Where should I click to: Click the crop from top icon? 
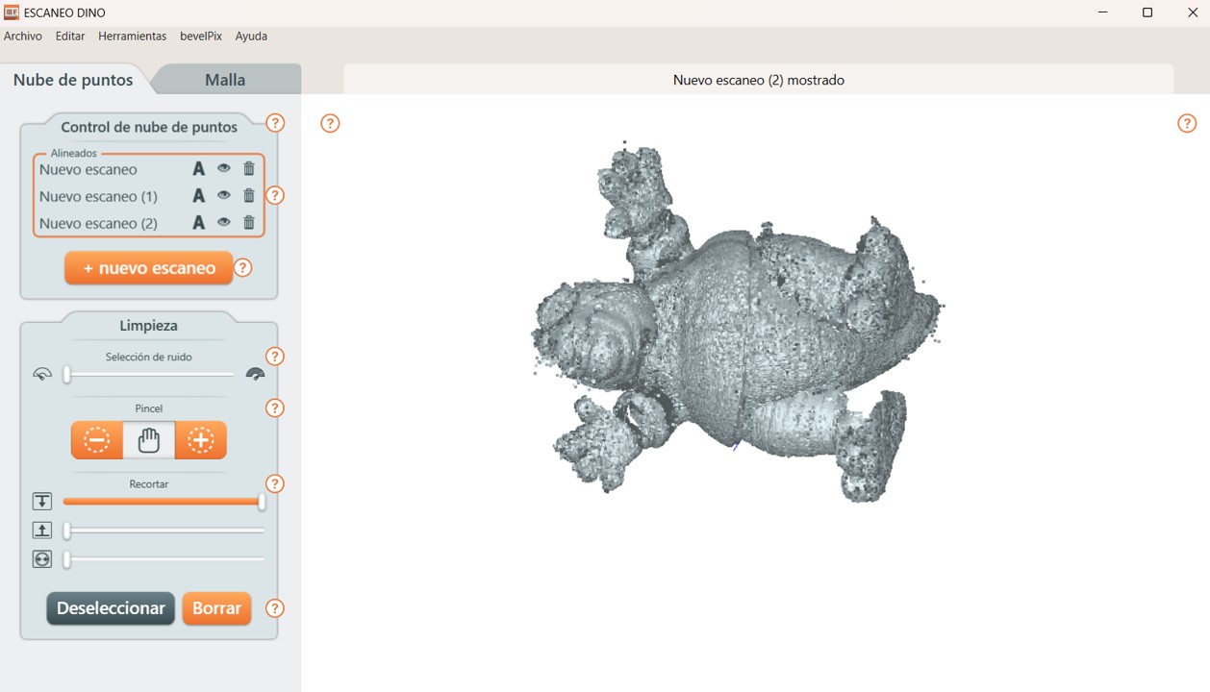click(42, 502)
